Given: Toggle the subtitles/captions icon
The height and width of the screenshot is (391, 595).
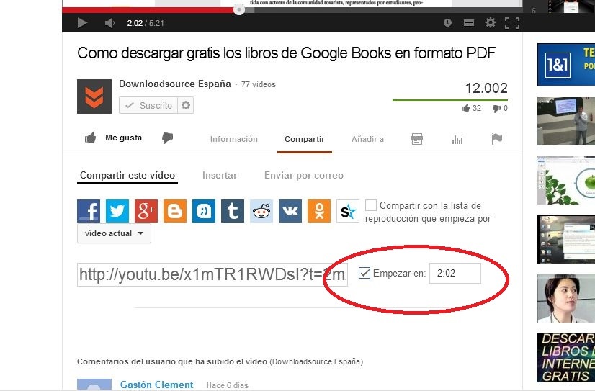Looking at the screenshot, I should (x=469, y=23).
